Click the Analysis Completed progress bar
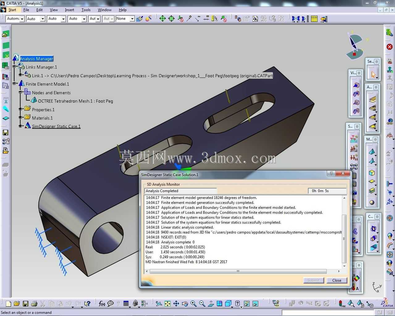Image resolution: width=395 pixels, height=316 pixels. point(181,191)
